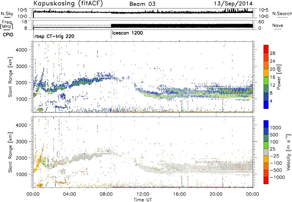Click the 'Time UT' axis label
292x202 pixels.
coord(143,199)
